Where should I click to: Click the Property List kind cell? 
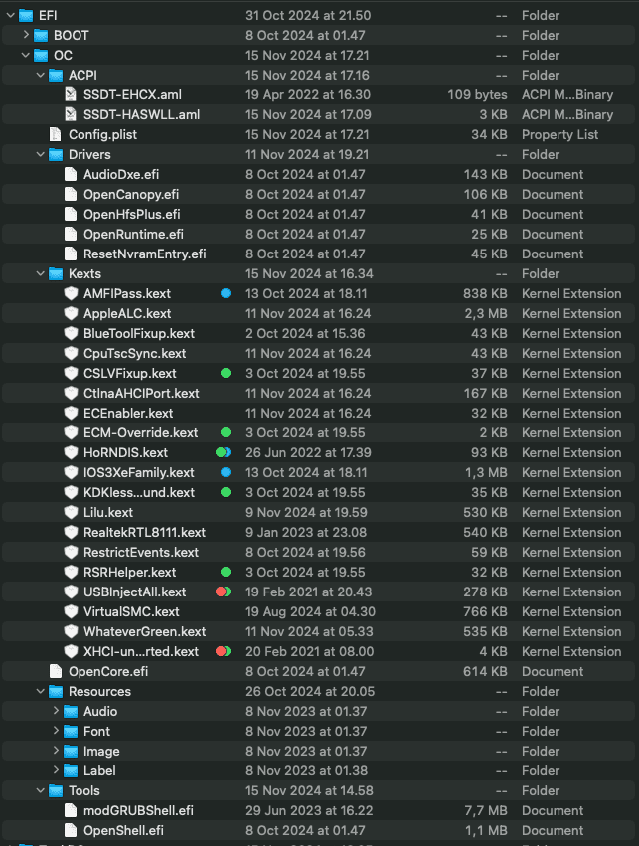click(x=559, y=135)
